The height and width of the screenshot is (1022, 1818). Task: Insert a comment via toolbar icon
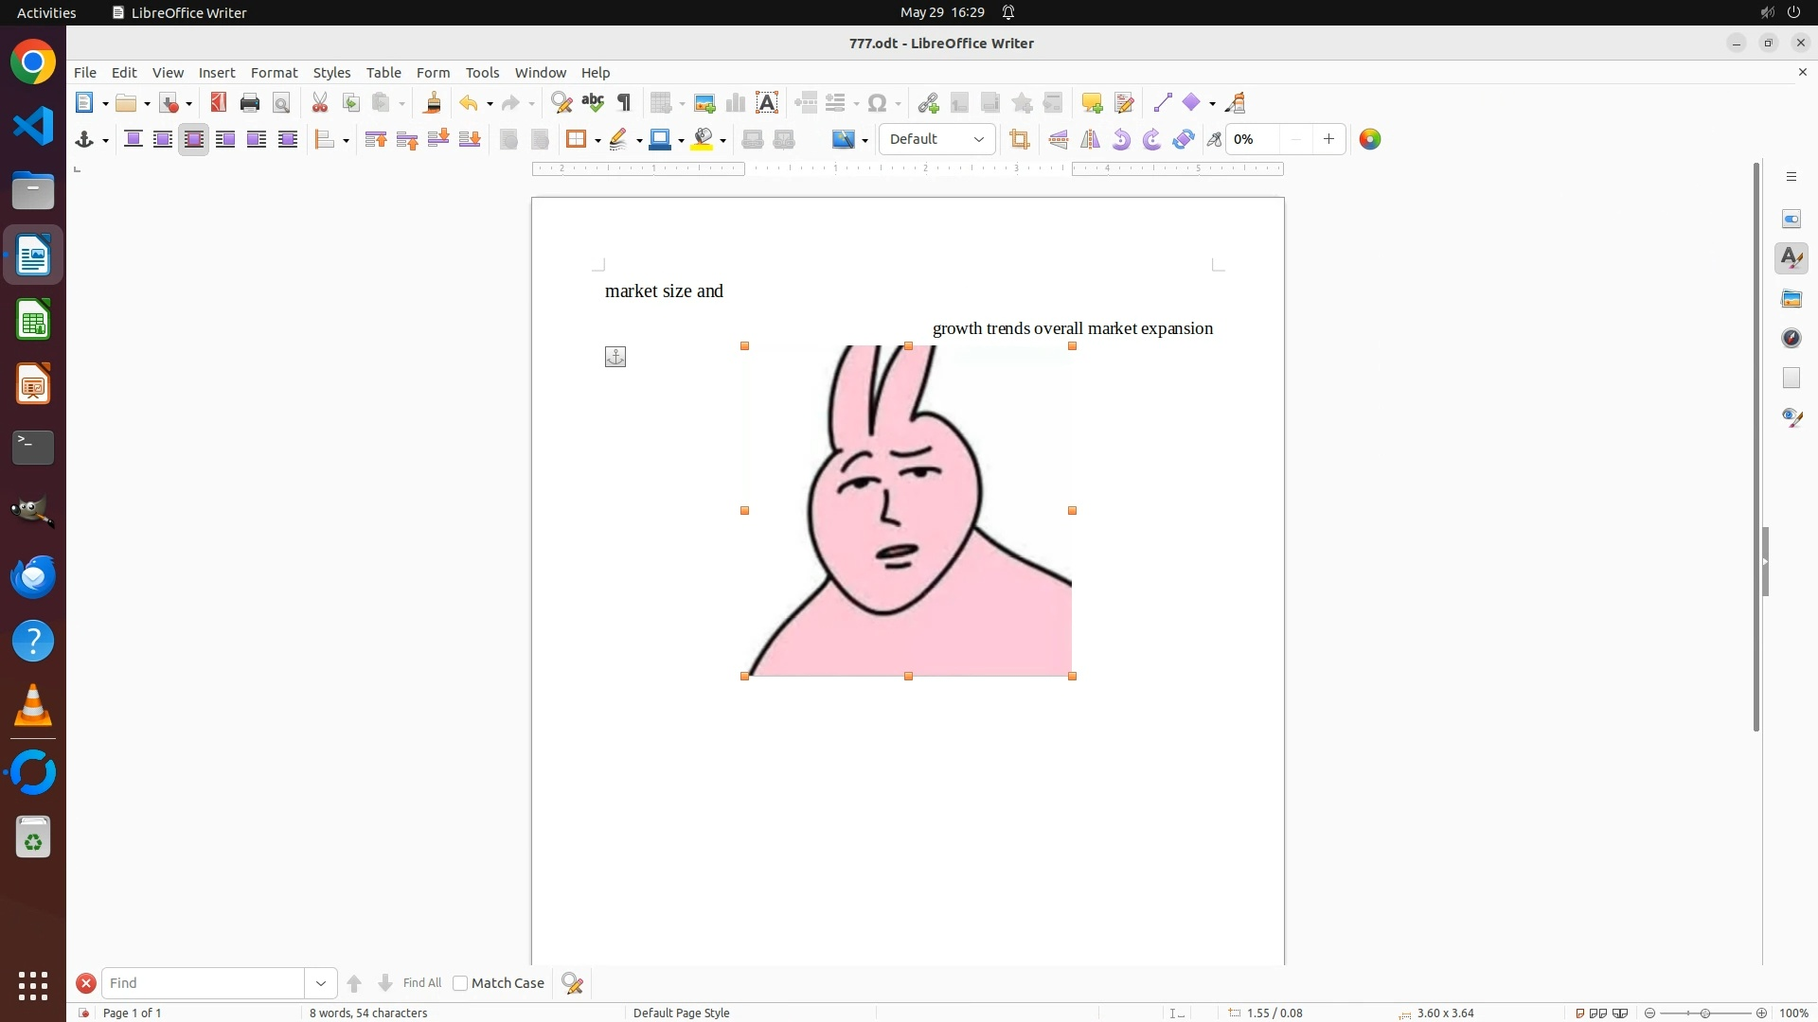[x=1092, y=103]
